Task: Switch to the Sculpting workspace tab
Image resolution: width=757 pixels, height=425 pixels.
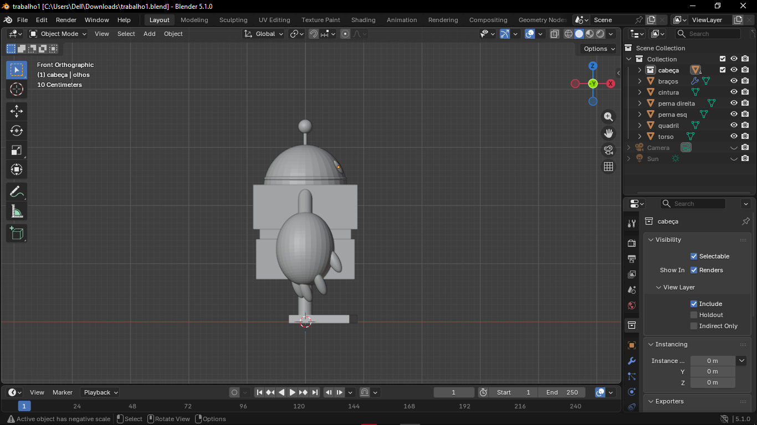Action: click(x=233, y=20)
